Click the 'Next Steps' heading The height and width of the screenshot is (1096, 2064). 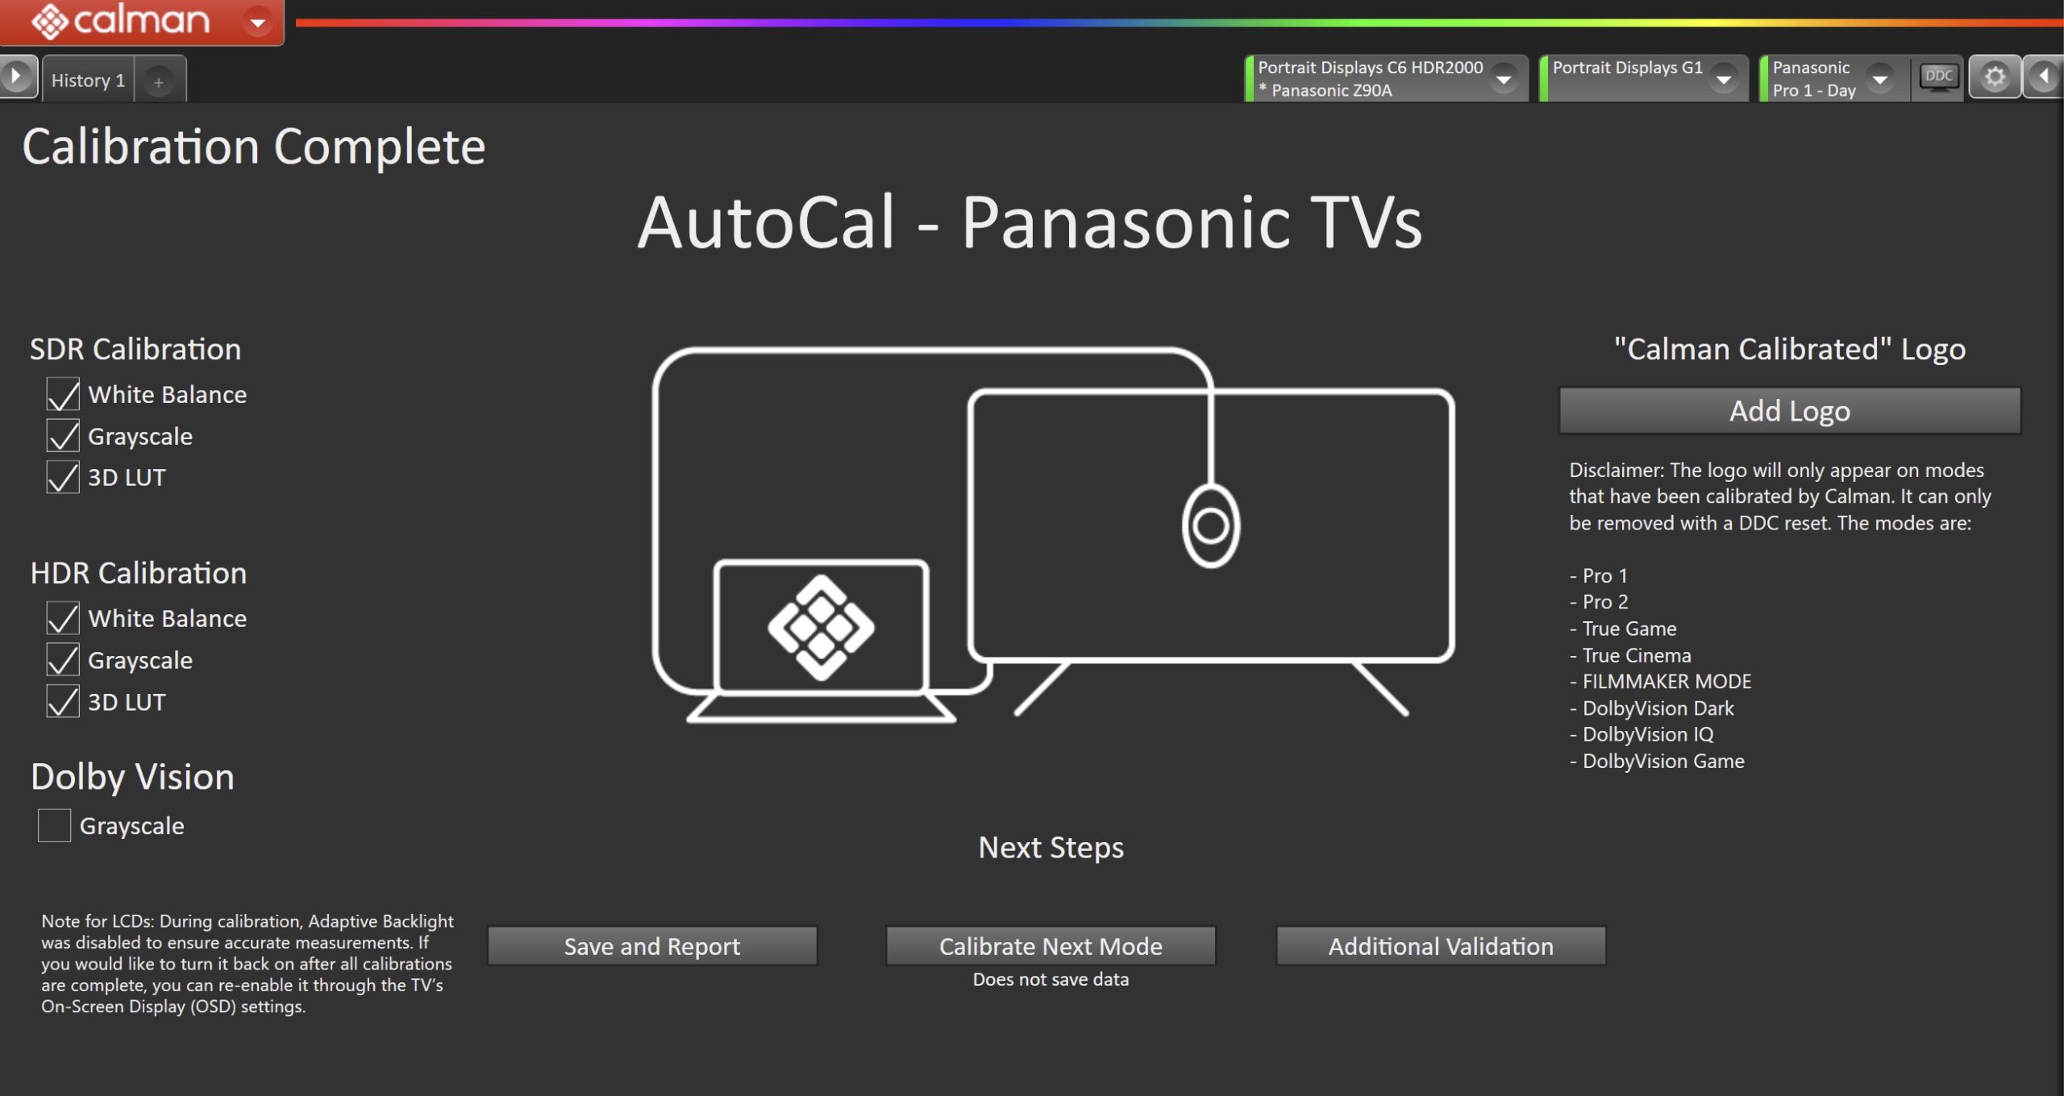point(1051,848)
